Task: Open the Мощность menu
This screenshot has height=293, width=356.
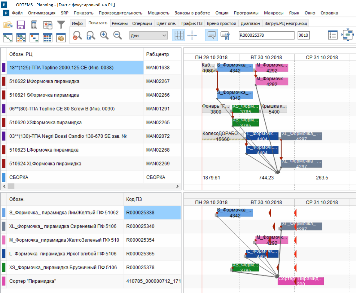Action: click(x=158, y=13)
